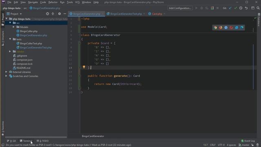The height and width of the screenshot is (147, 261).
Task: Click CRLF line separator in status bar
Action: pos(212,145)
